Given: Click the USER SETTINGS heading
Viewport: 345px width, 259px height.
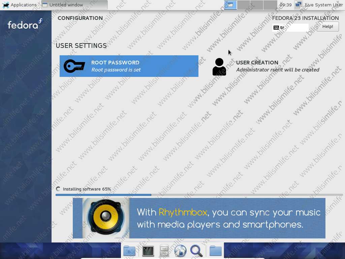Looking at the screenshot, I should tap(81, 46).
